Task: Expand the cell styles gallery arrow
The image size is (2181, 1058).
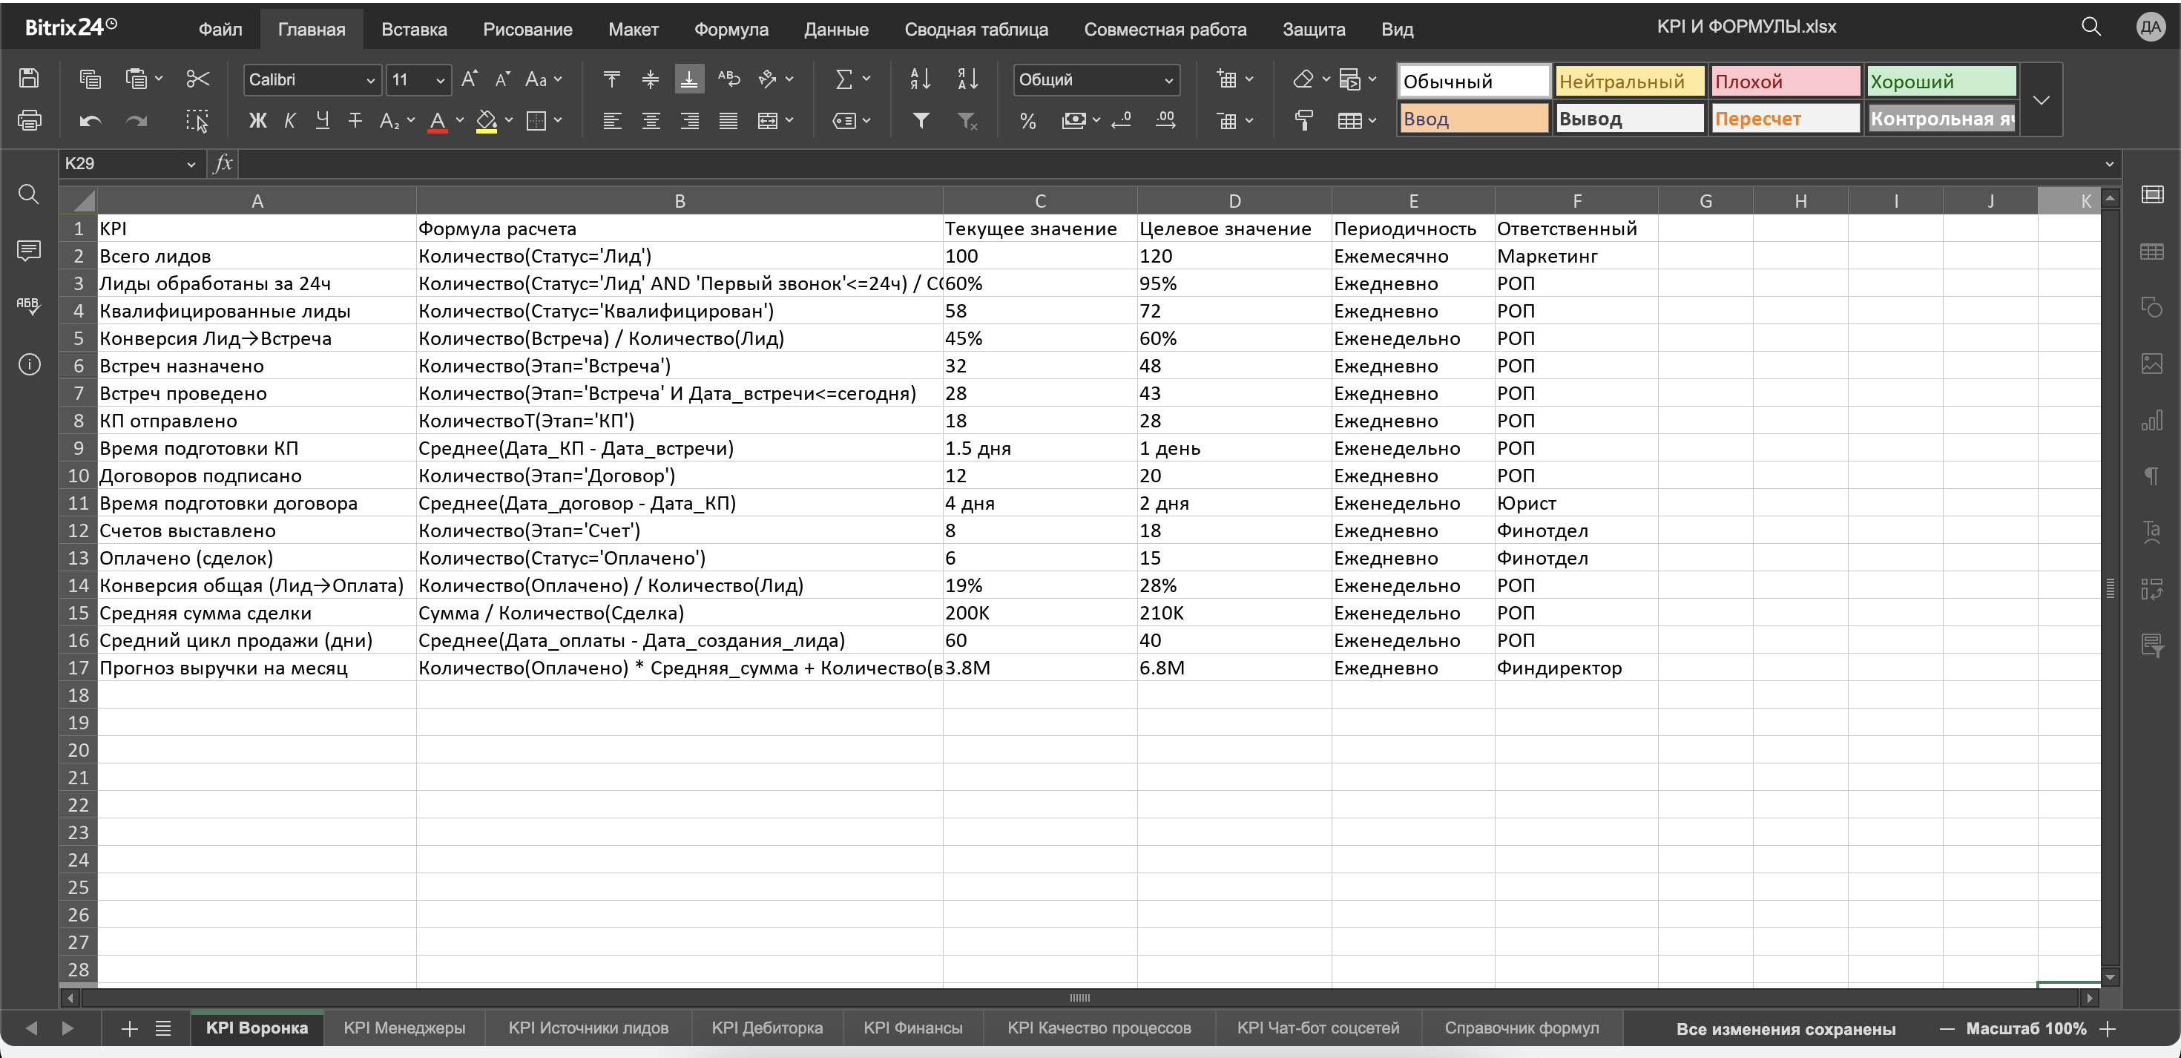Action: pyautogui.click(x=2042, y=100)
